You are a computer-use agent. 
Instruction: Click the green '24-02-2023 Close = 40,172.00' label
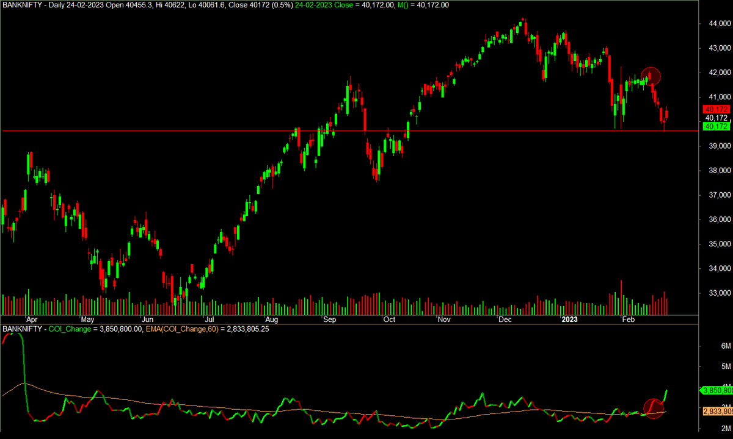coord(346,5)
